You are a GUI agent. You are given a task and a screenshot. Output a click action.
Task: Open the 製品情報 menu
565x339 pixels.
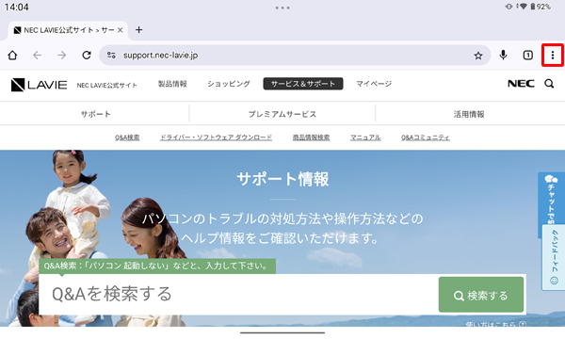click(x=172, y=84)
